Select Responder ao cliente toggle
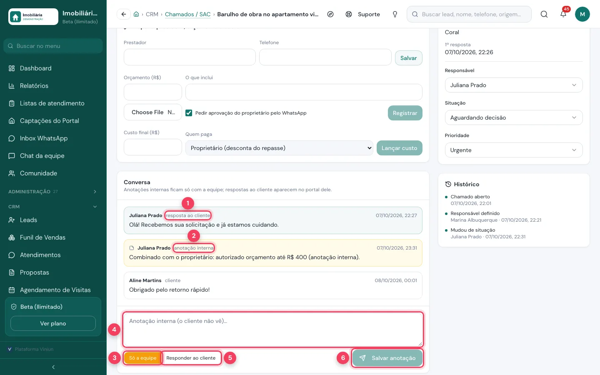Screen dimensions: 600x375 tap(191, 358)
